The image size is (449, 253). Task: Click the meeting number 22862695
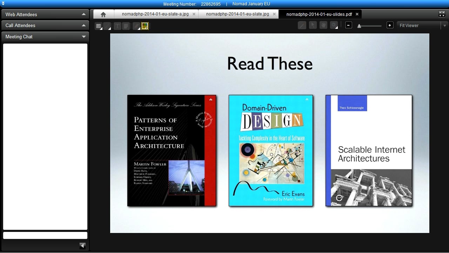click(211, 4)
